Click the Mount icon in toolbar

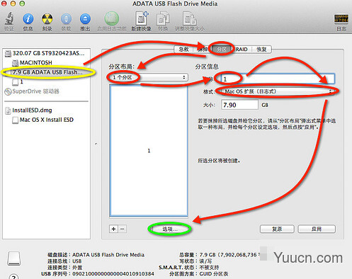66,18
